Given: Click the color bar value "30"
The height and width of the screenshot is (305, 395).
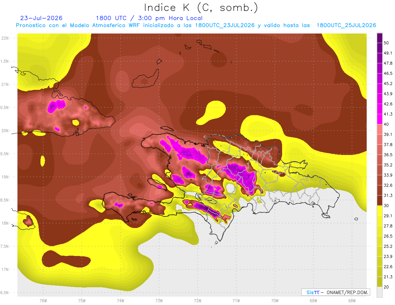Looking at the screenshot, I should [x=387, y=206].
